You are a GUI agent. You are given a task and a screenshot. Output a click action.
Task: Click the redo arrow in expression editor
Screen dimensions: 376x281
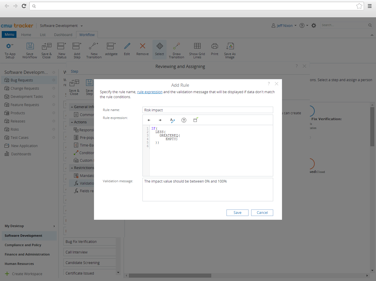(x=160, y=120)
